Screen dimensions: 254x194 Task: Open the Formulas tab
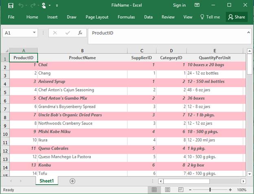tap(126, 17)
